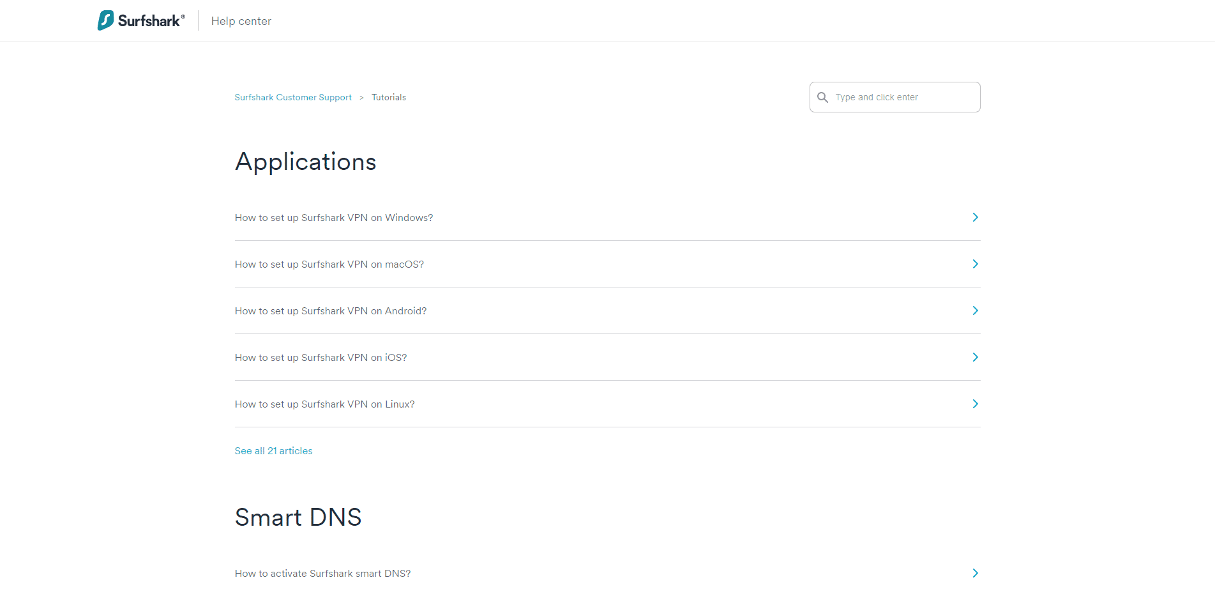Click the chevron arrow beside the Android setup article
Image resolution: width=1215 pixels, height=589 pixels.
[975, 310]
